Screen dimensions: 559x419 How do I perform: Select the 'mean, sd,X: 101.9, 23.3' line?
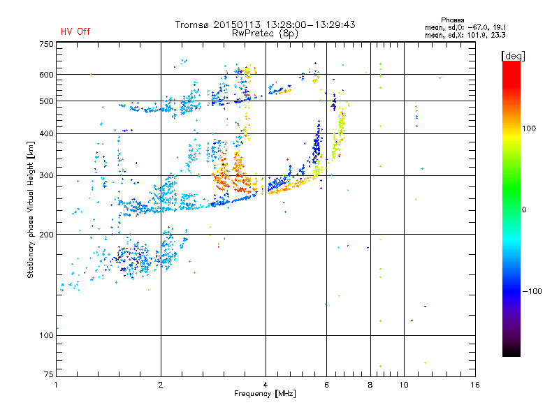(x=465, y=35)
